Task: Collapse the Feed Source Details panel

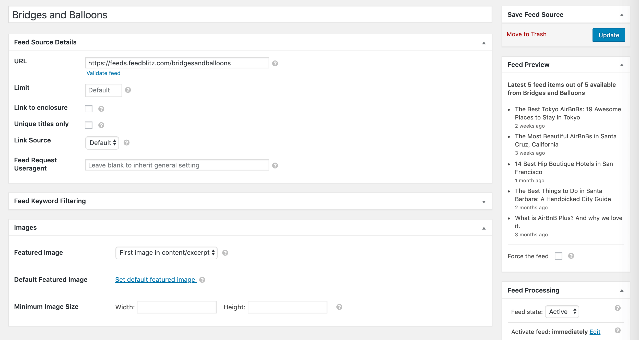Action: coord(484,43)
